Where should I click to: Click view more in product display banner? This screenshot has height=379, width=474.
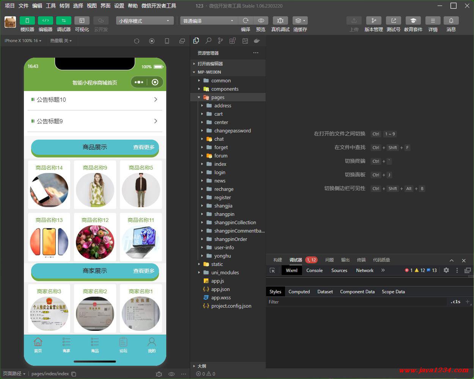tap(144, 147)
